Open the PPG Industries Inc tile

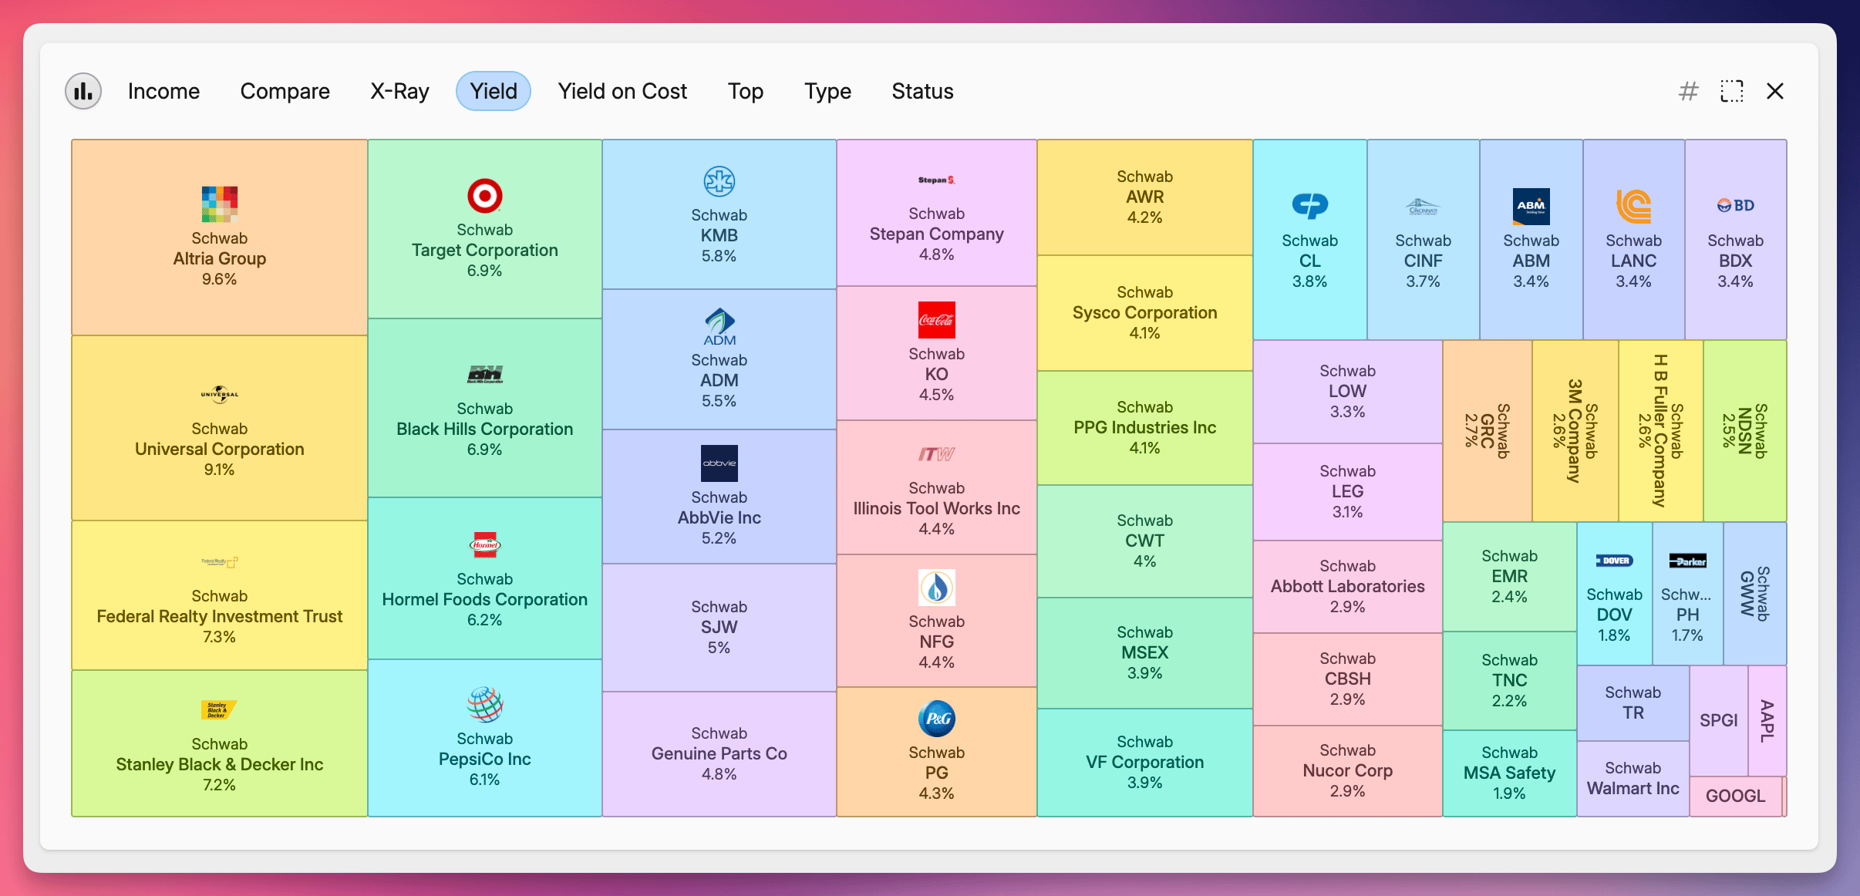point(1145,428)
